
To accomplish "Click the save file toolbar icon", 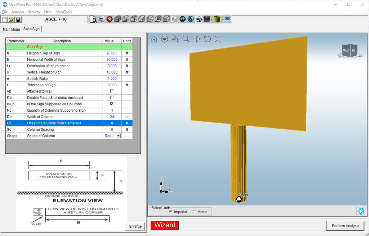I will [18, 19].
